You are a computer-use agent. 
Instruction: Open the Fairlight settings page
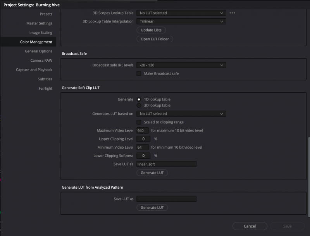point(45,88)
